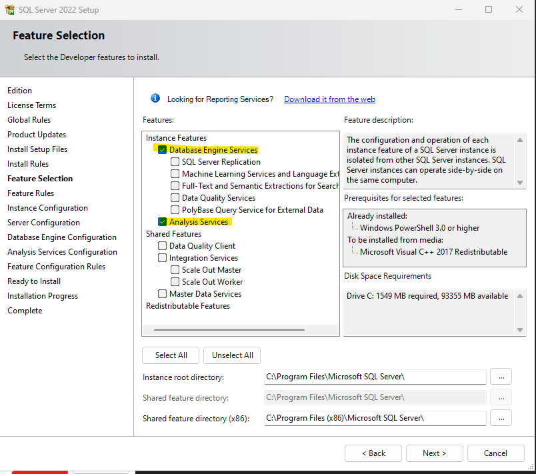This screenshot has width=536, height=474.
Task: Click the SQL Server Setup title bar icon
Action: (9, 9)
